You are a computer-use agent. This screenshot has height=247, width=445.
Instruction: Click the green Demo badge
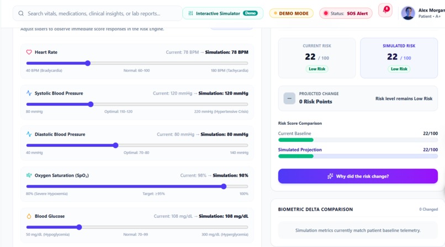coord(250,13)
